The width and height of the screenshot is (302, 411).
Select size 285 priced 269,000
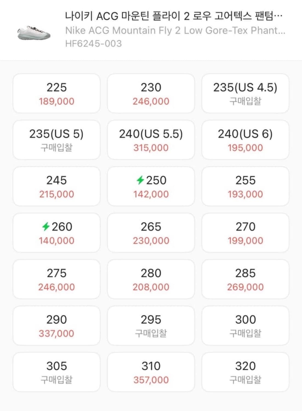point(245,279)
